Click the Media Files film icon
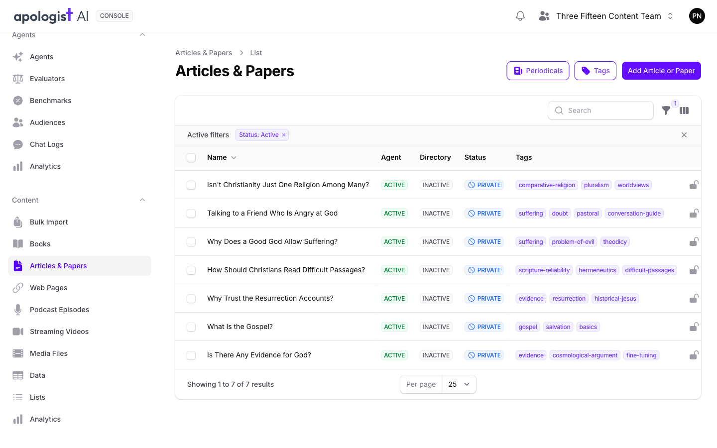The width and height of the screenshot is (717, 448). click(18, 353)
